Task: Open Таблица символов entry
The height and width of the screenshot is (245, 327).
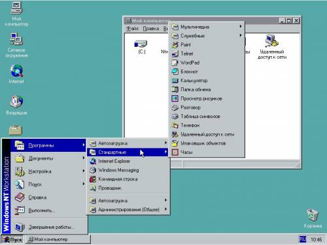Action: (x=207, y=117)
